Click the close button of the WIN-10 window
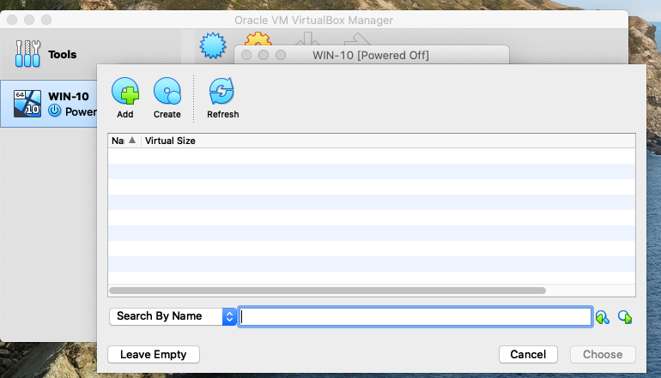 click(246, 55)
